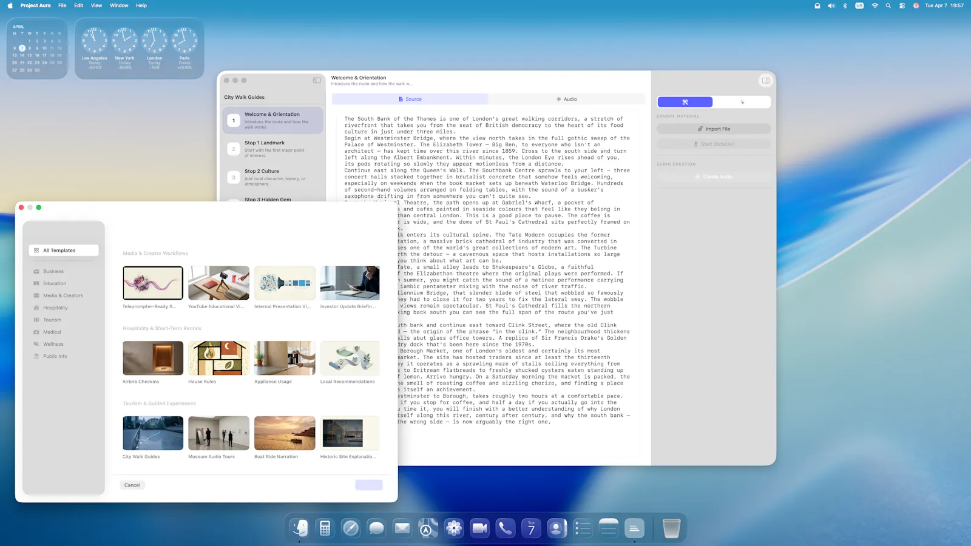Viewport: 971px width, 546px height.
Task: Open Trash in the Dock
Action: click(x=671, y=528)
